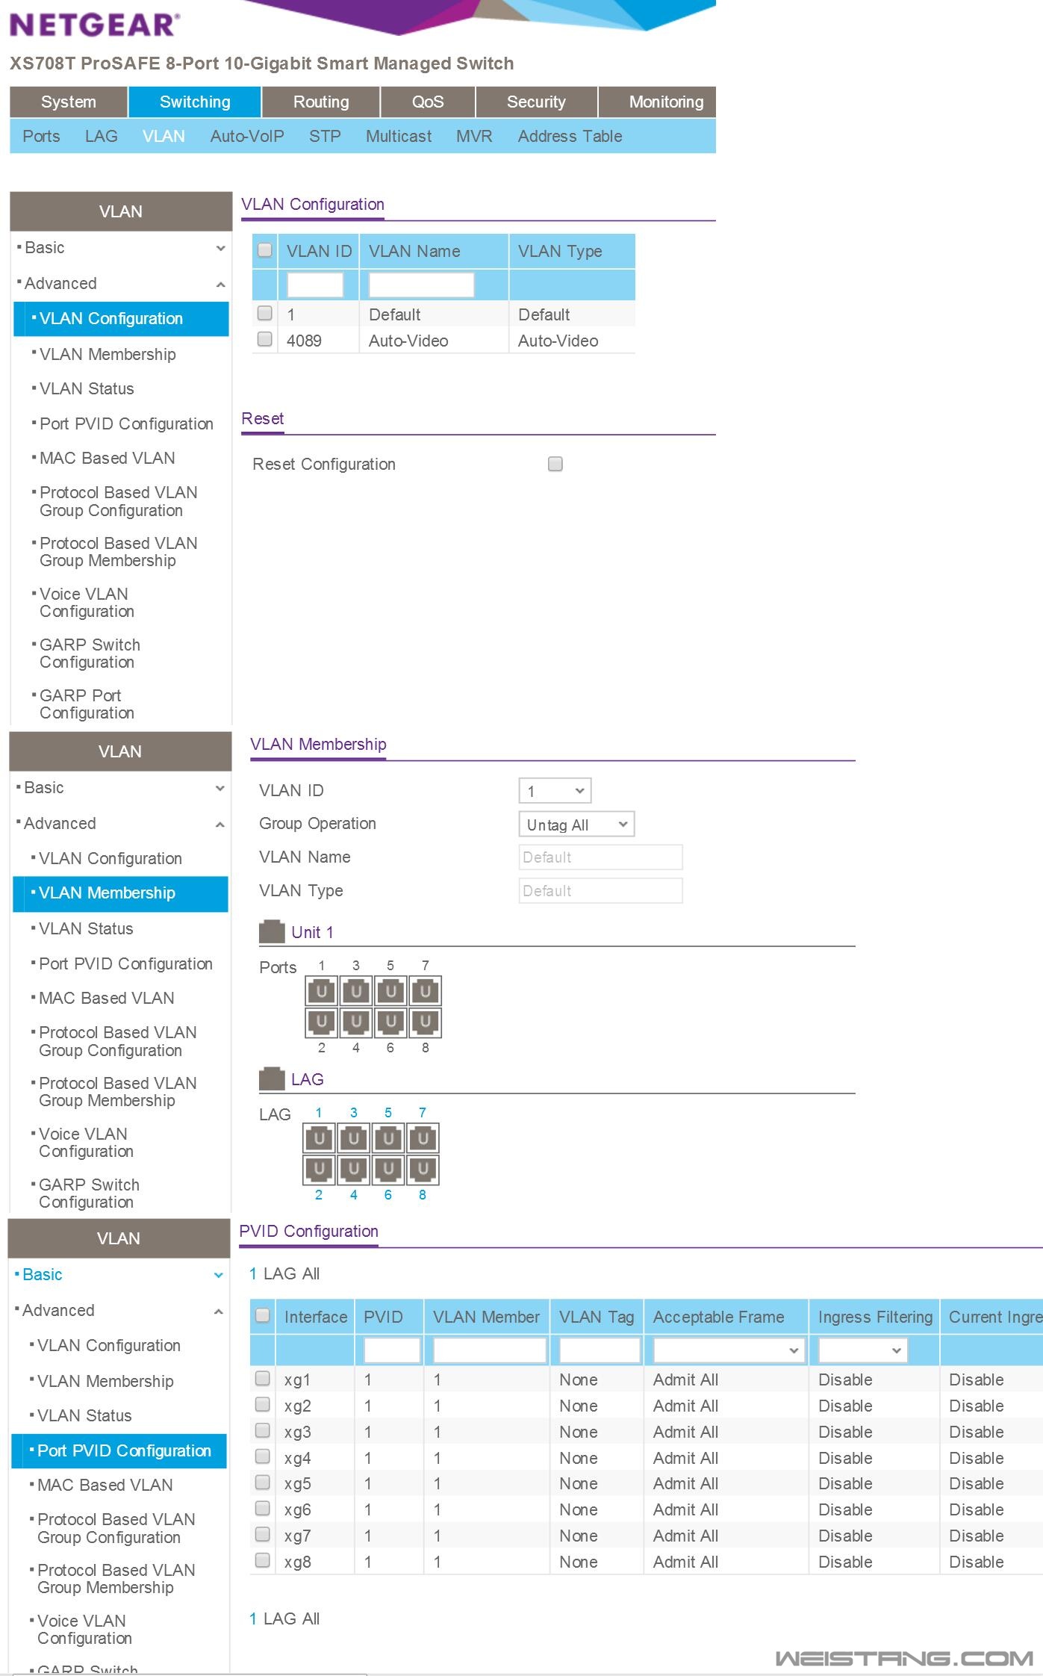This screenshot has height=1676, width=1043.
Task: Check the xg8 interface row
Action: pyautogui.click(x=263, y=1560)
